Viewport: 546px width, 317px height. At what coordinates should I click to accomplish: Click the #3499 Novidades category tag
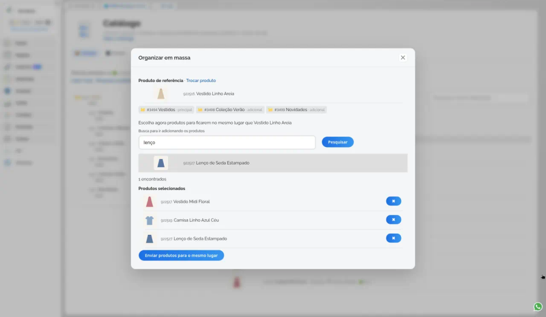point(296,109)
